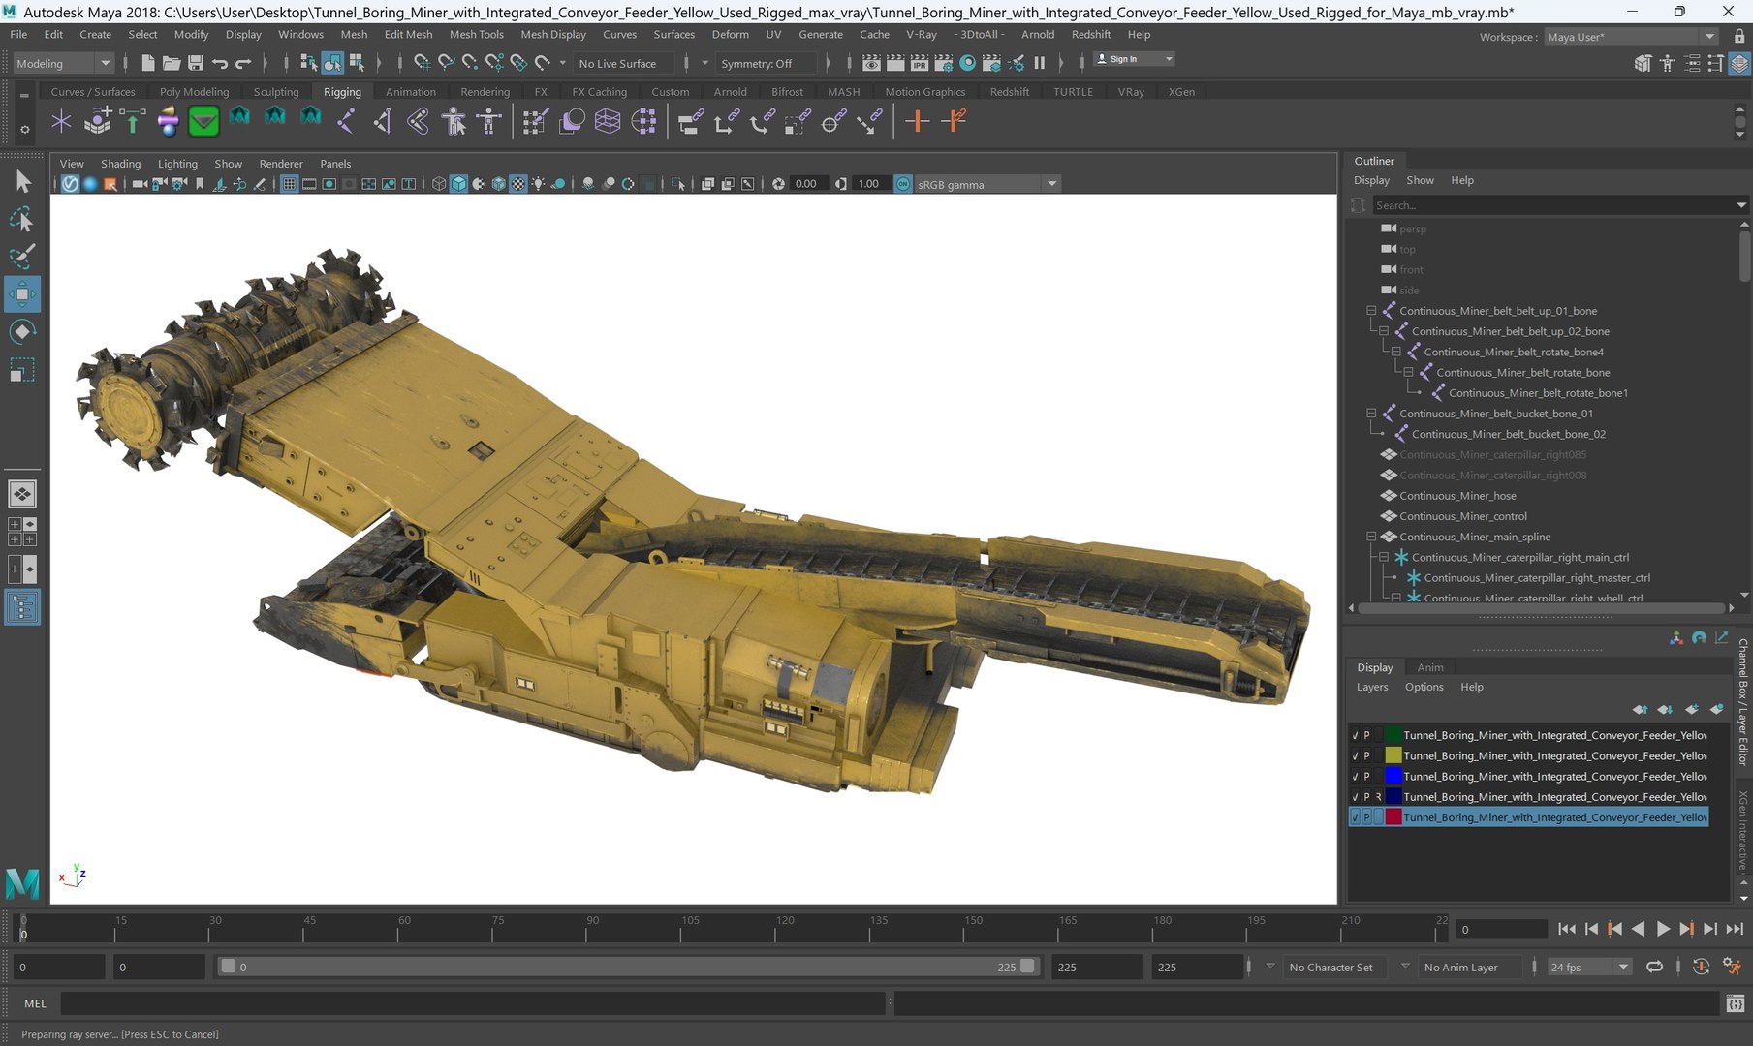This screenshot has height=1046, width=1753.
Task: Click the Quick Rig humanoid shelf icon
Action: tap(454, 121)
